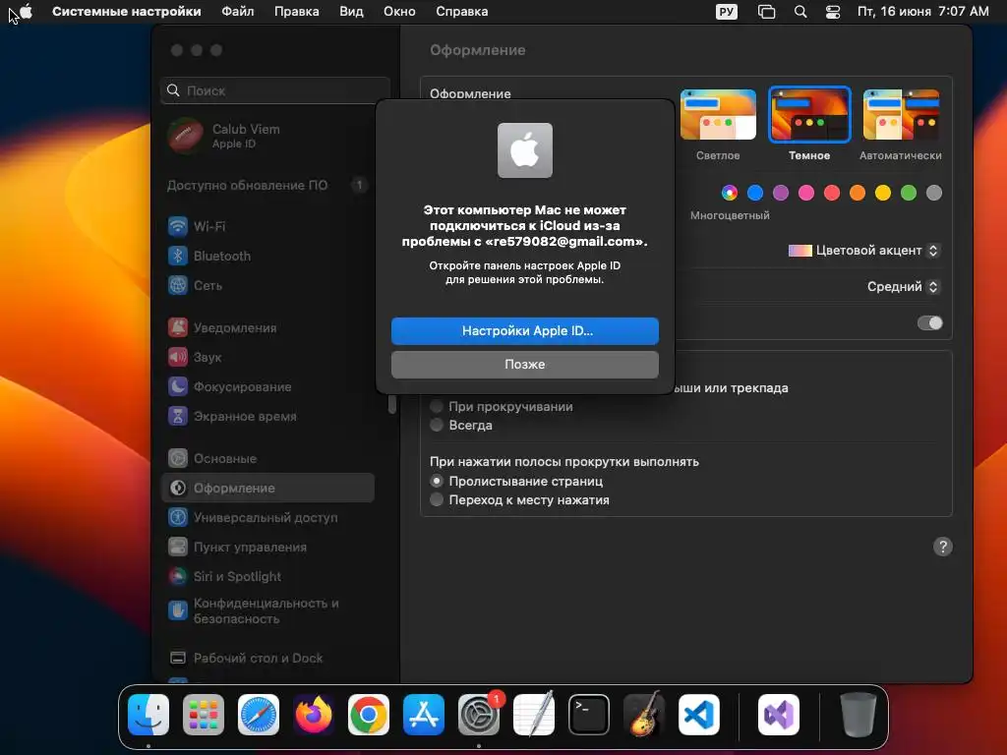Open Рабочий стол и Dock section

[x=267, y=658]
